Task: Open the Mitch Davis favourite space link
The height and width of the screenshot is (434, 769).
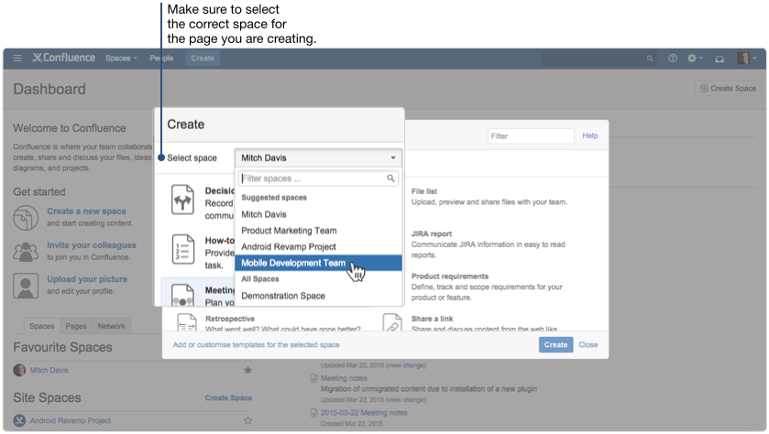Action: 49,370
